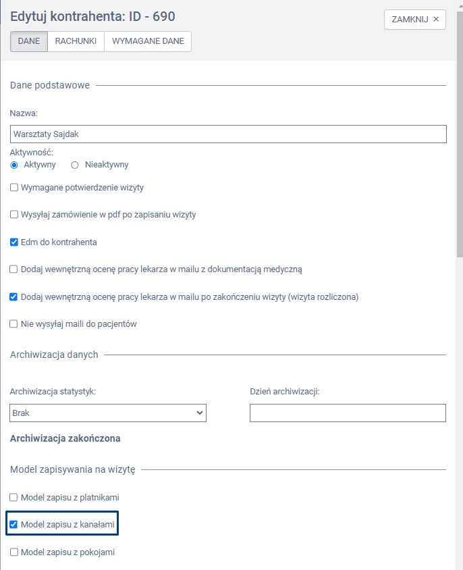Open the WYMAGANE DANE tab
This screenshot has width=463, height=570.
tap(148, 41)
